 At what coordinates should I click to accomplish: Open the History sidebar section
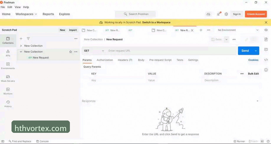8,104
